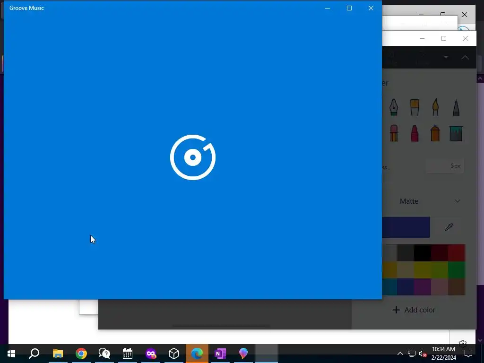Screen dimensions: 484x363
Task: Show hidden system tray icons
Action: (x=400, y=354)
